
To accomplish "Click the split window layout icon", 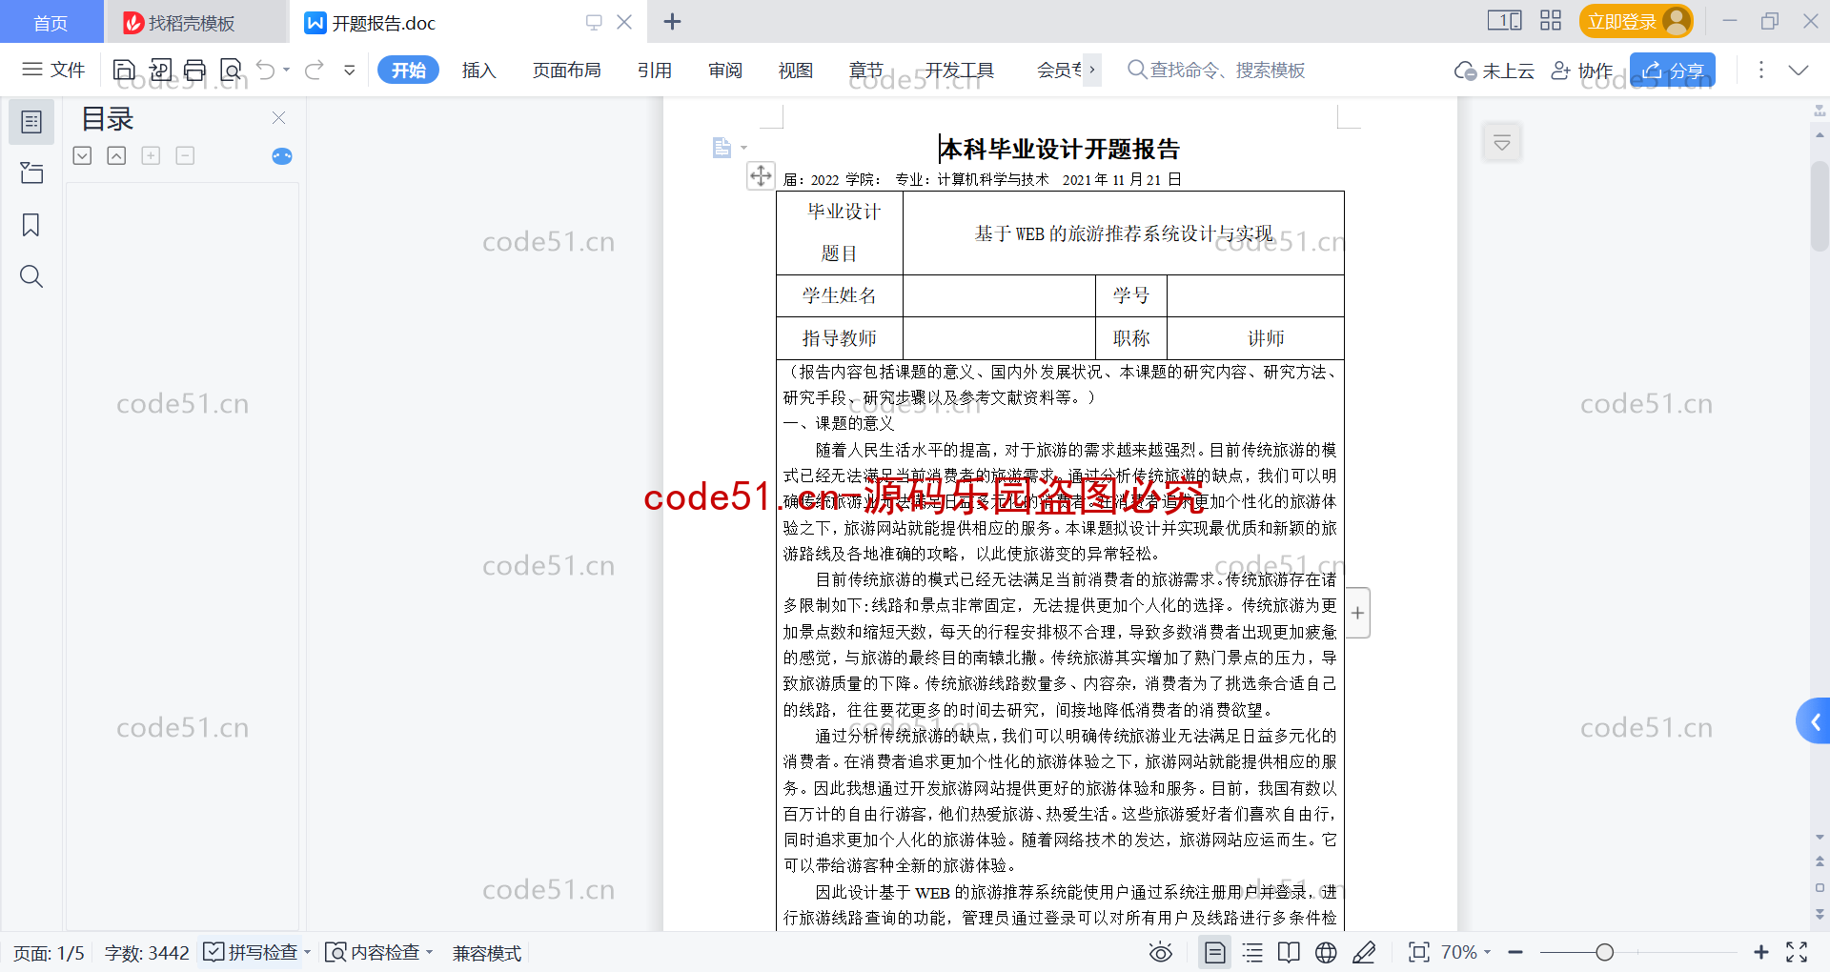I will pyautogui.click(x=1504, y=20).
